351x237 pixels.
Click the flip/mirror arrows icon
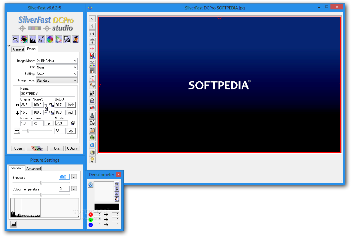[92, 41]
